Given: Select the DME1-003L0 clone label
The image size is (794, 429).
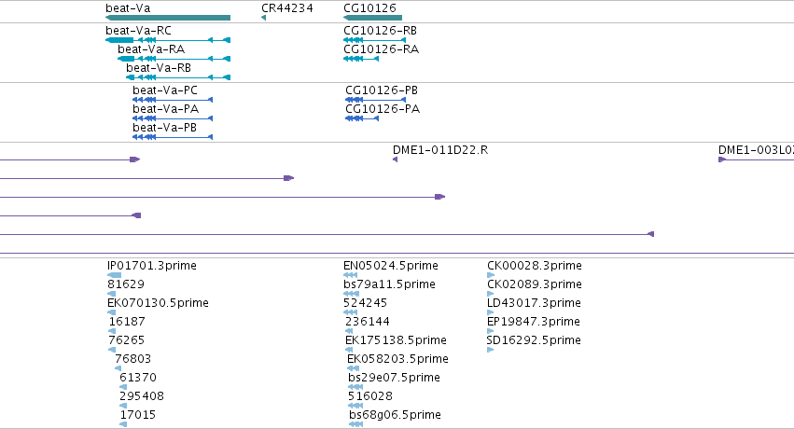Looking at the screenshot, I should [756, 150].
